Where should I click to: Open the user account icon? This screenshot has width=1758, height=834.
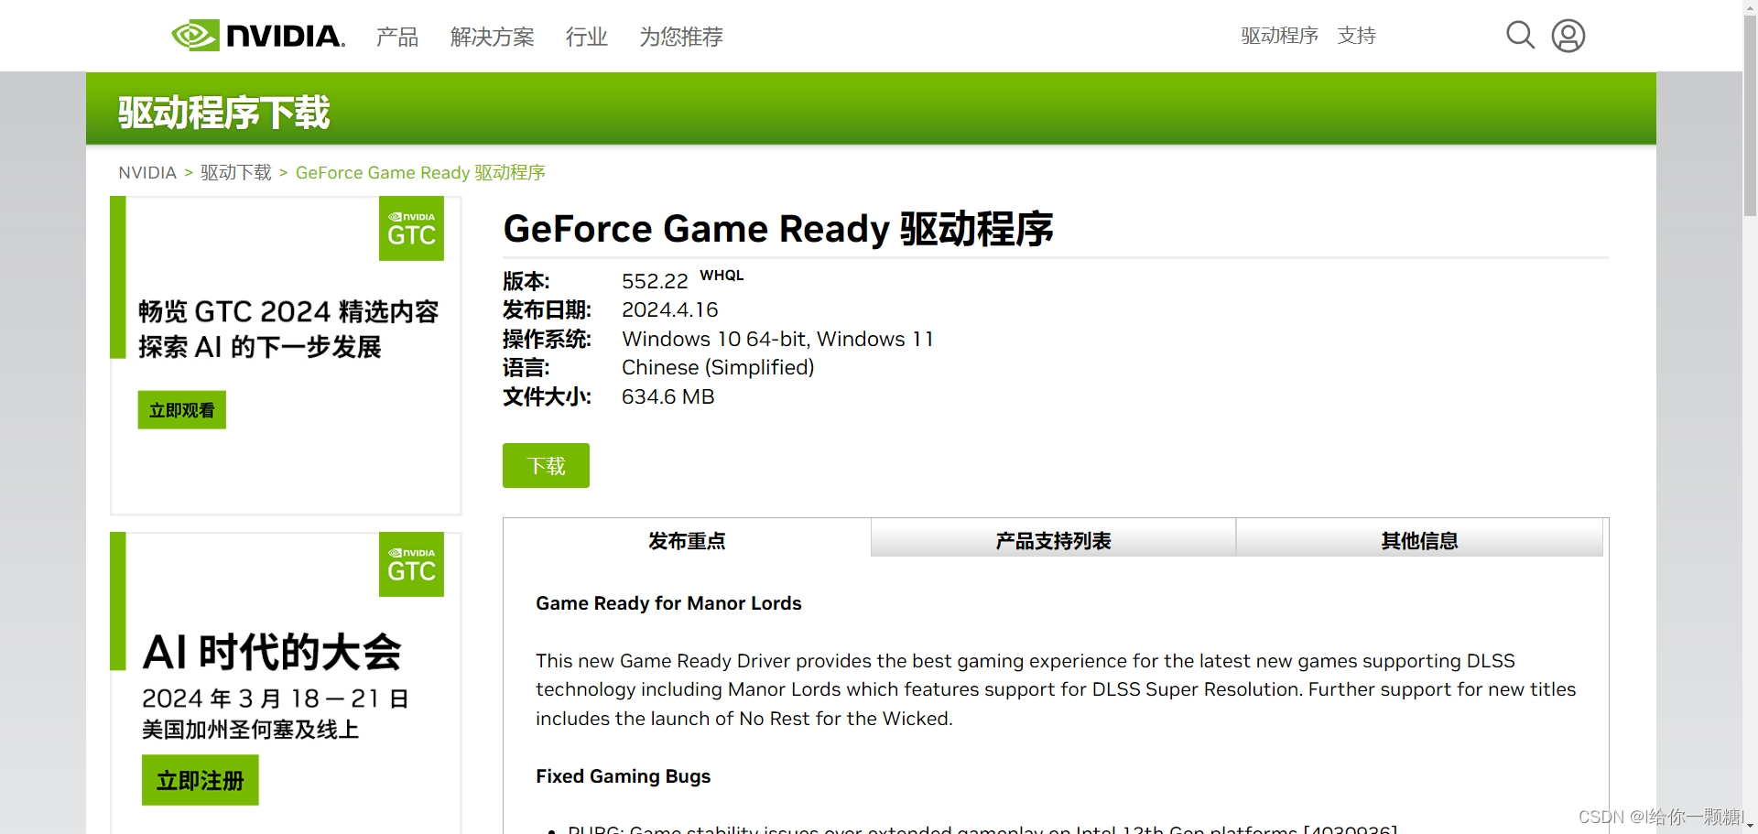1568,36
